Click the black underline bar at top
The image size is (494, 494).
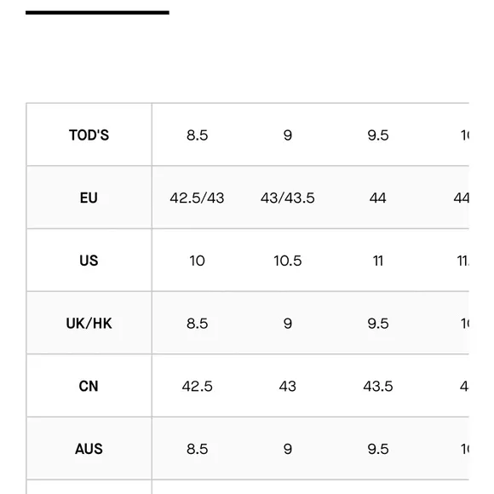click(x=97, y=13)
